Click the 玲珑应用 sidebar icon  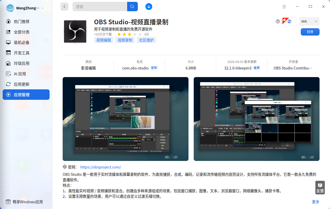(8, 63)
